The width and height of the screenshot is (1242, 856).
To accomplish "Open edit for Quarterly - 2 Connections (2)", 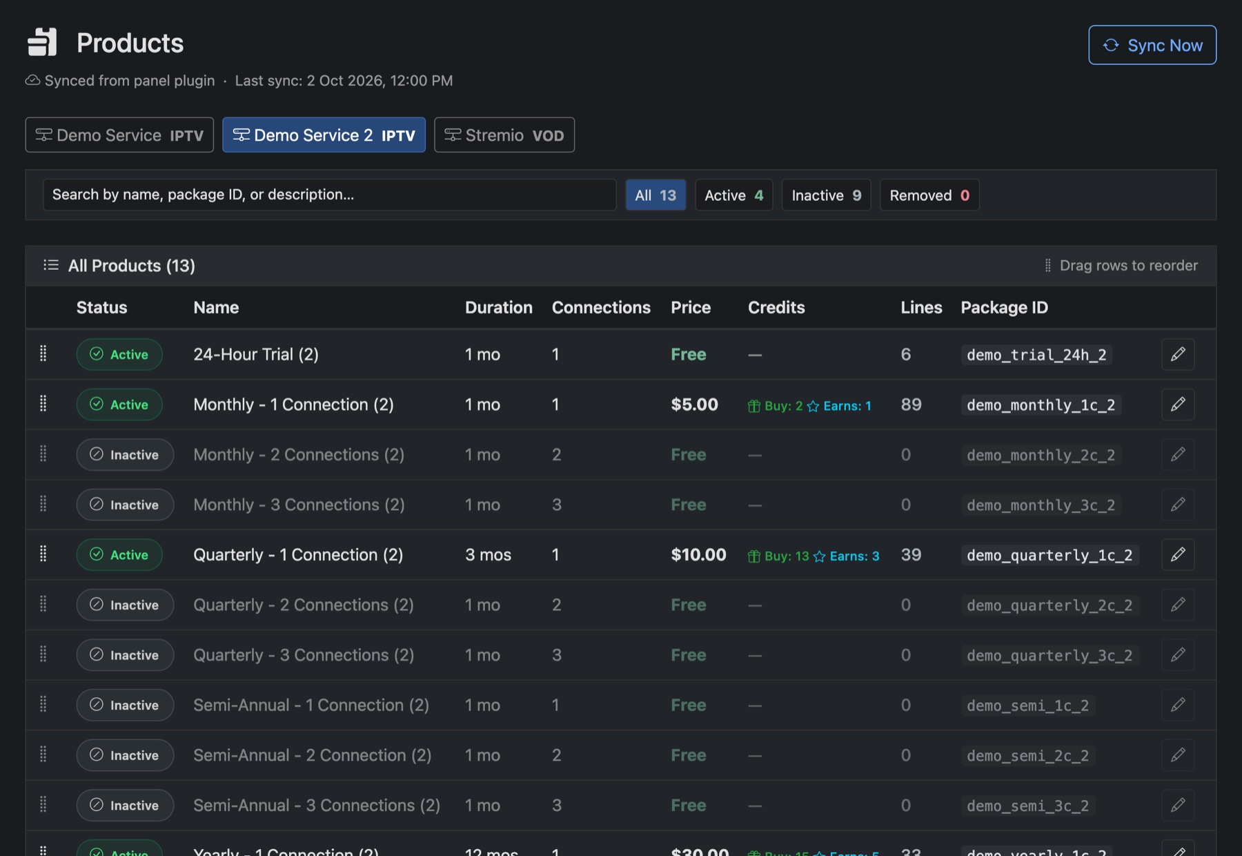I will point(1178,605).
